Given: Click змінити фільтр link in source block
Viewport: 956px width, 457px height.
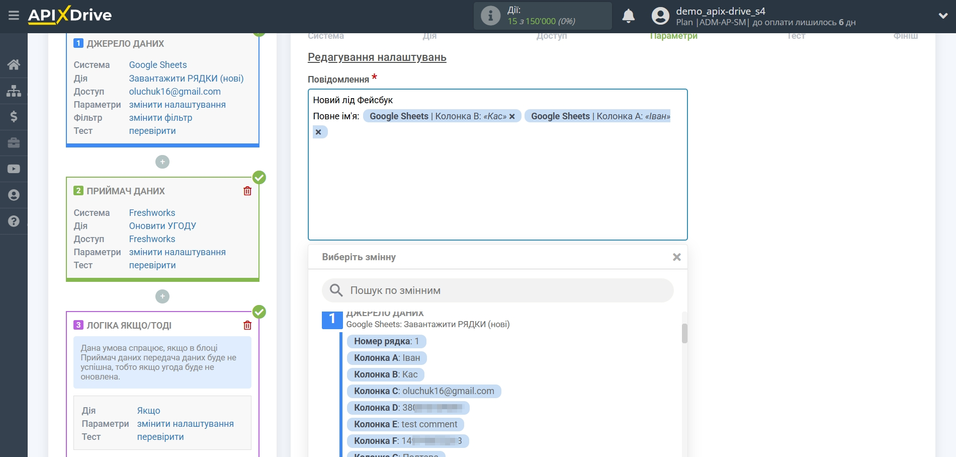Looking at the screenshot, I should pyautogui.click(x=160, y=118).
